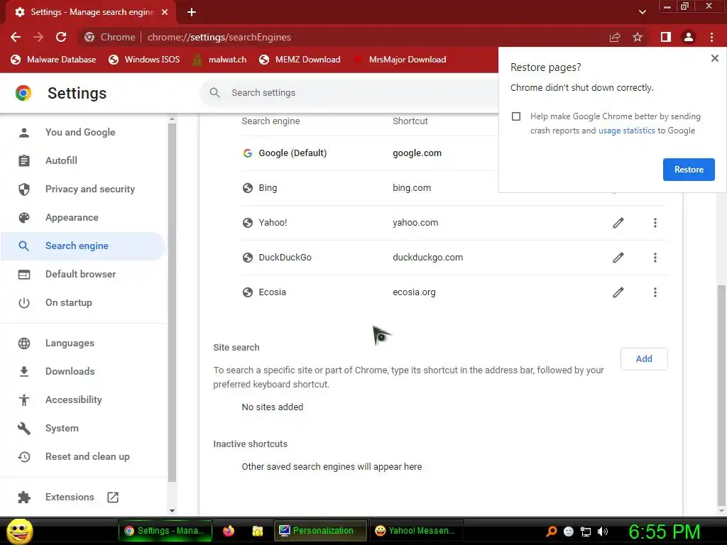This screenshot has height=545, width=727.
Task: Click the sidebar scroll down arrow
Action: (172, 511)
